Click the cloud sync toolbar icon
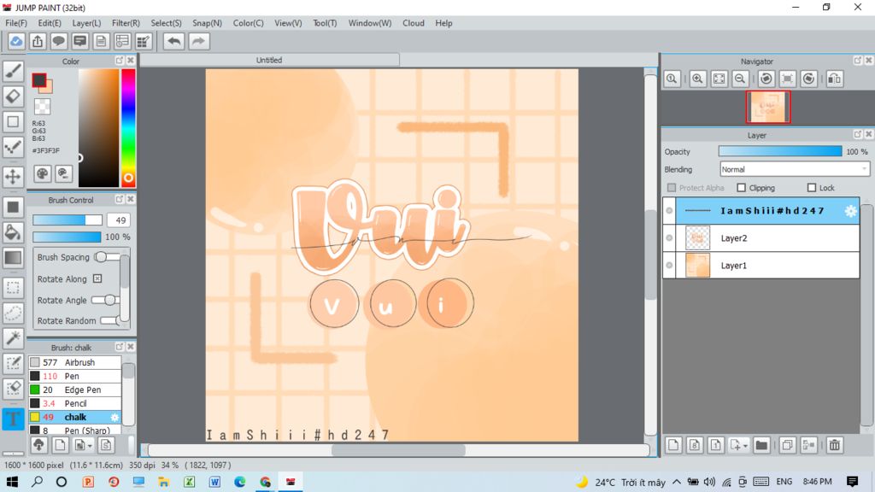Screen dimensions: 875x492 tap(16, 41)
